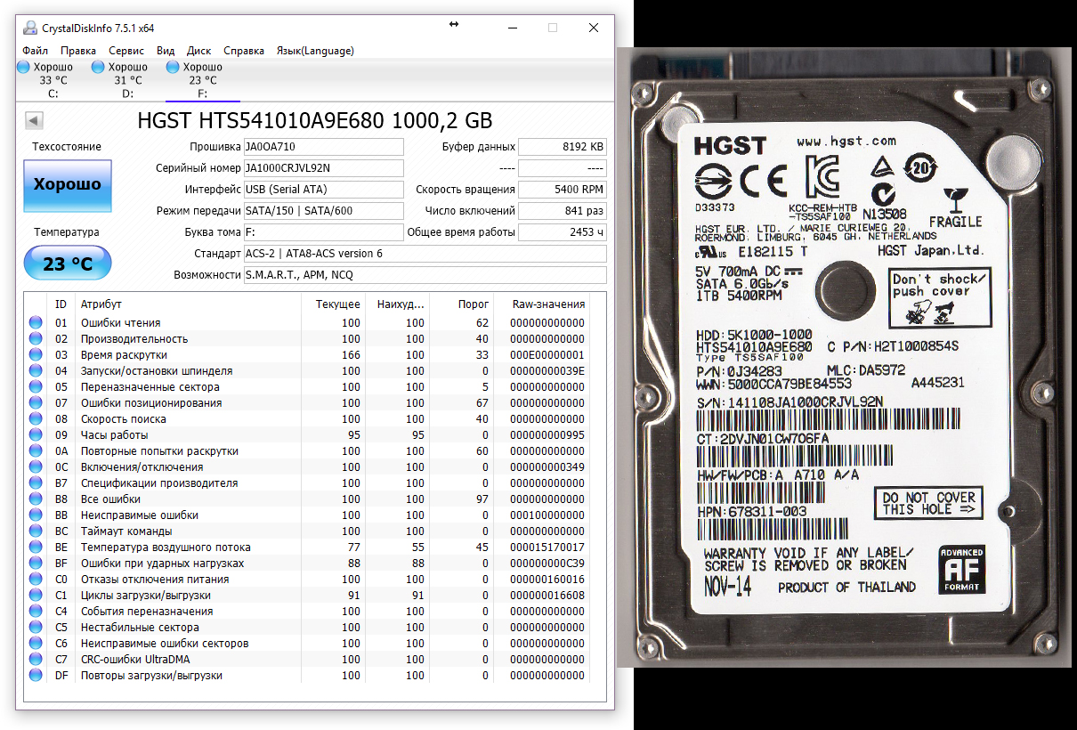This screenshot has height=730, width=1077.
Task: Click raw value 000000000995 for Часы работы
Action: pos(547,435)
